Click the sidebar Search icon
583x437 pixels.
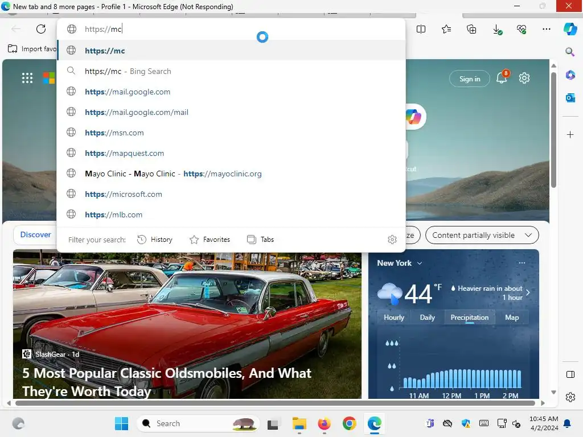pyautogui.click(x=570, y=52)
